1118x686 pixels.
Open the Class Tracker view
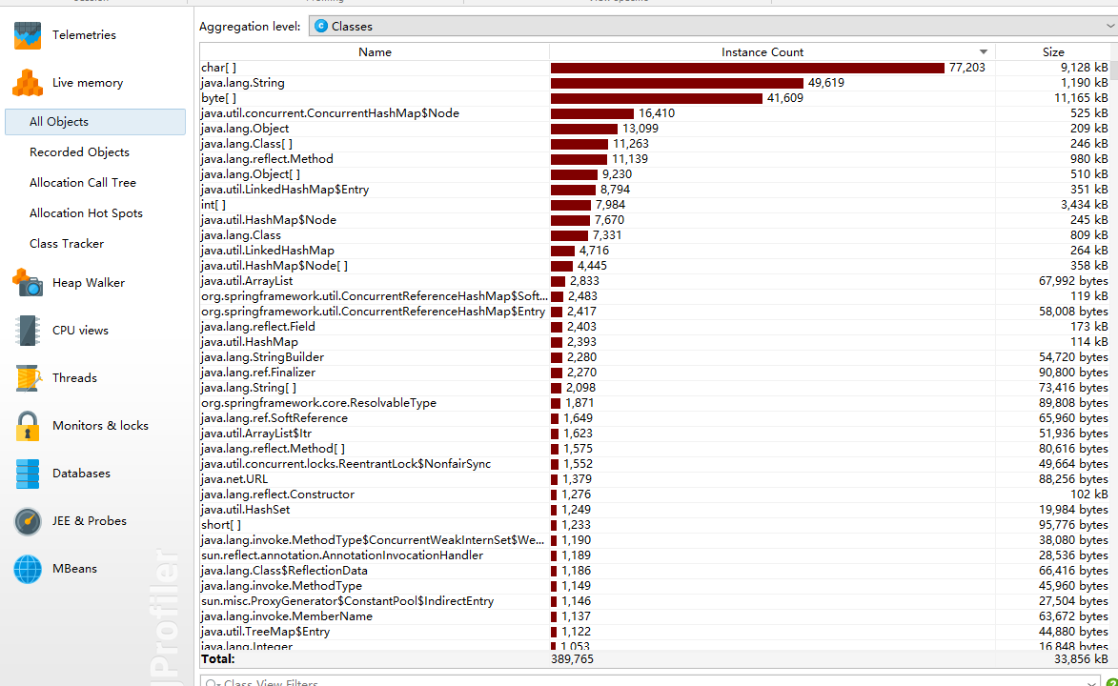click(67, 244)
